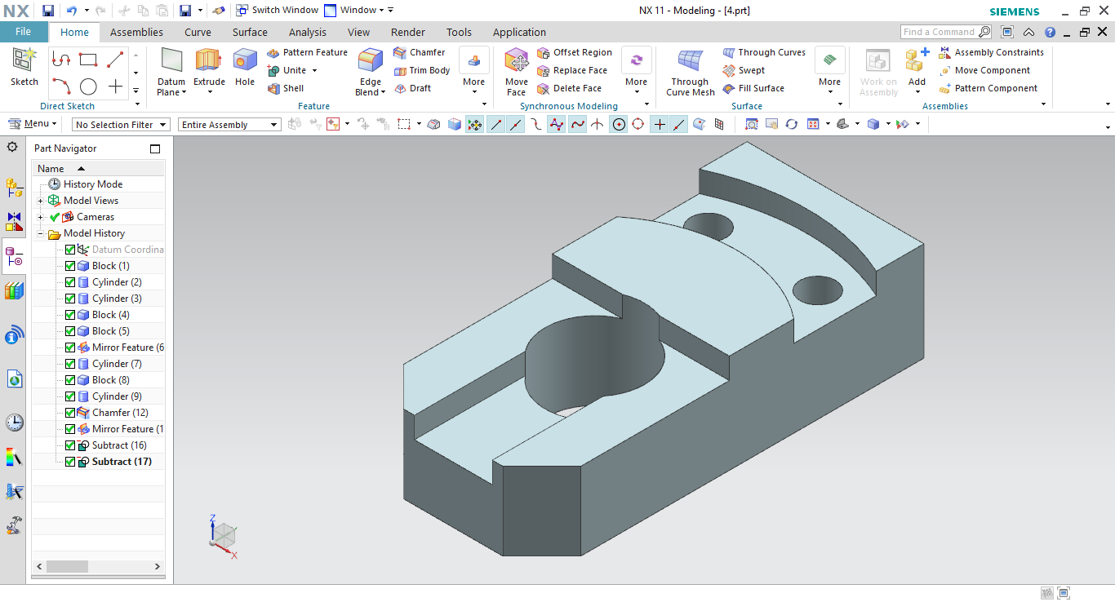Select the Replace Face command
This screenshot has width=1115, height=602.
(x=572, y=70)
